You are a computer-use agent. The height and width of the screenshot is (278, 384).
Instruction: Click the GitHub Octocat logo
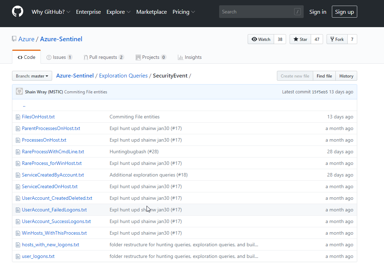18,12
